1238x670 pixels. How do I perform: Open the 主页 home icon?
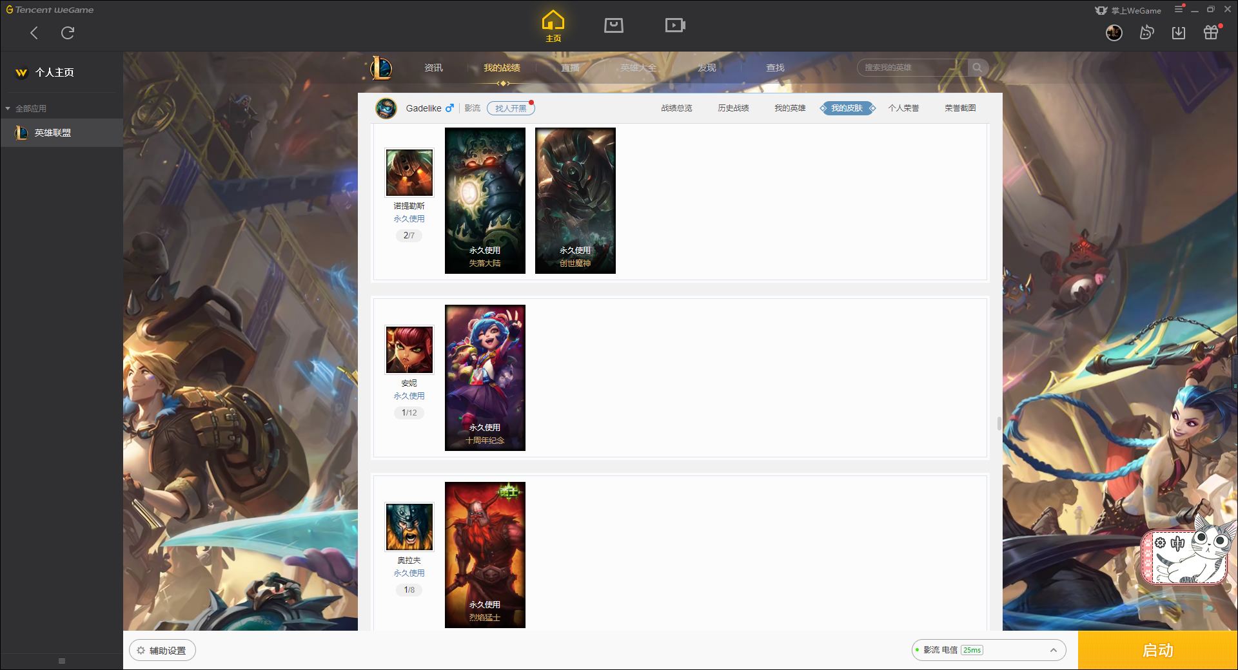click(x=553, y=26)
